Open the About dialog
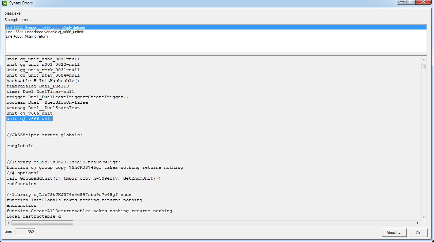This screenshot has height=242, width=434. point(394,233)
